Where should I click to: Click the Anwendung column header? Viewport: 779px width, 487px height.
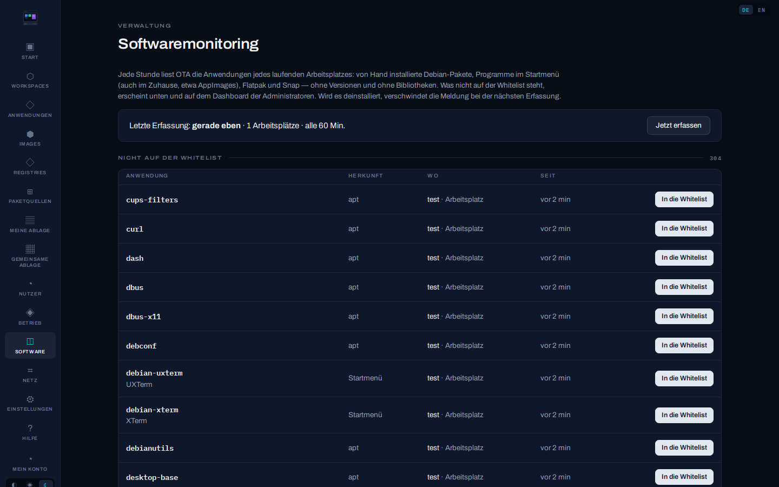(147, 176)
